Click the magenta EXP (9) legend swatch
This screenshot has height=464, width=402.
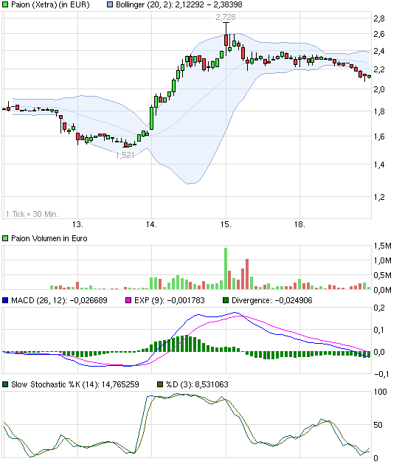coord(128,301)
